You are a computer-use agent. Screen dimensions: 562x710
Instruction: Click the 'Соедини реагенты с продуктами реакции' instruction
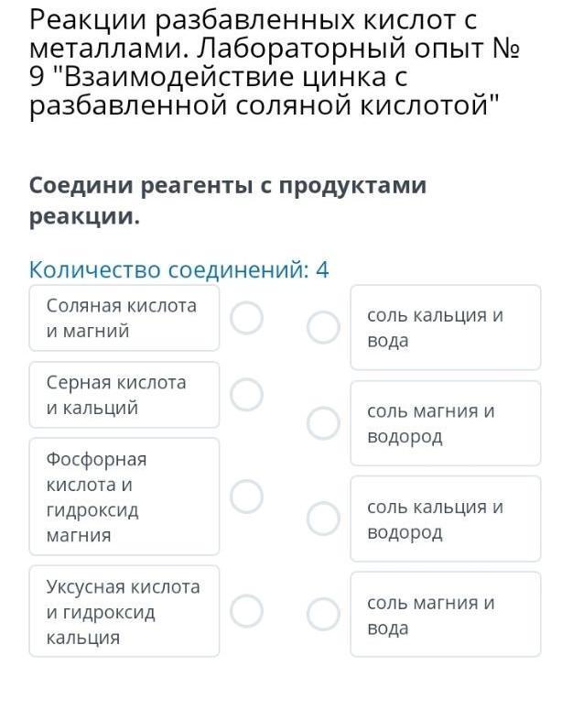[227, 202]
